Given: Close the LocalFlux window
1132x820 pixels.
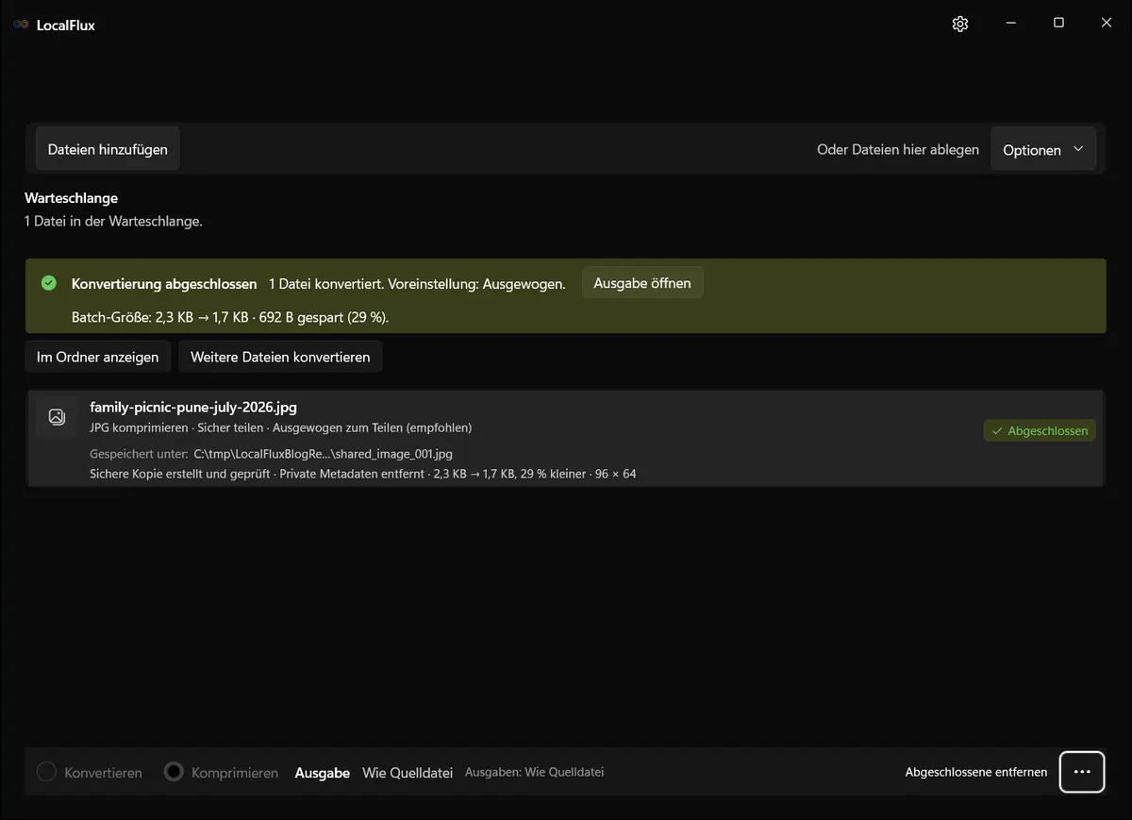Looking at the screenshot, I should (x=1107, y=24).
